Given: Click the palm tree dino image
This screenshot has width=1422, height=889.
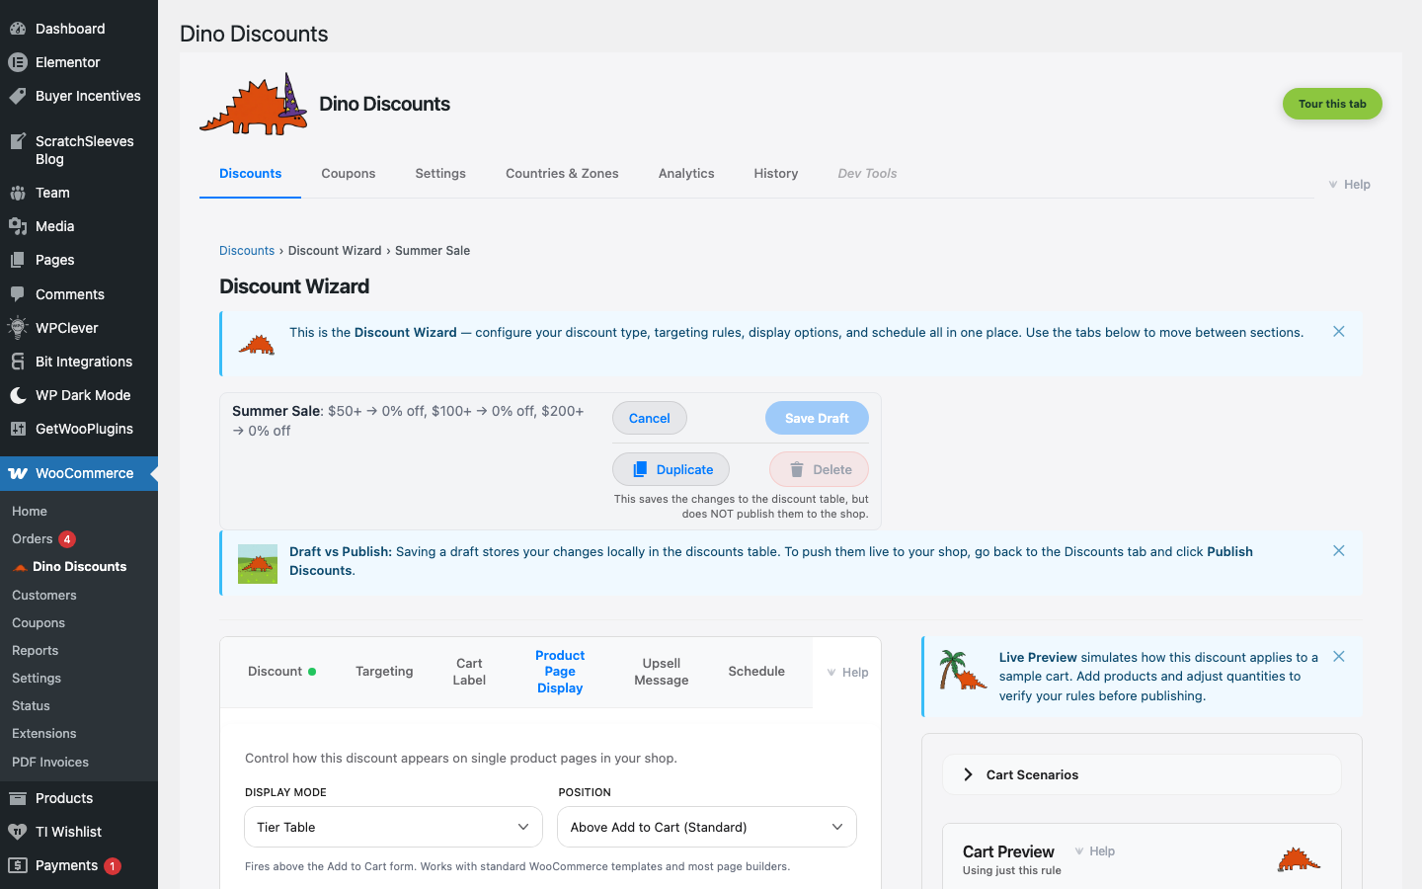Looking at the screenshot, I should (x=963, y=670).
